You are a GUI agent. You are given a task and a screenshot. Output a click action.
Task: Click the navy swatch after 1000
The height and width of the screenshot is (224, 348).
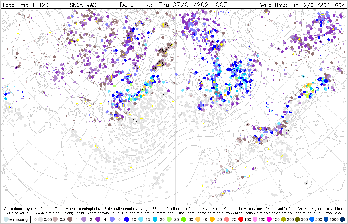tap(343, 219)
